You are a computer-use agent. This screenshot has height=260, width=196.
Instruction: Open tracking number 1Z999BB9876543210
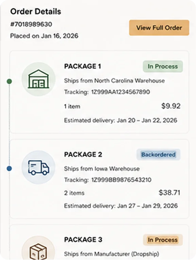121,180
